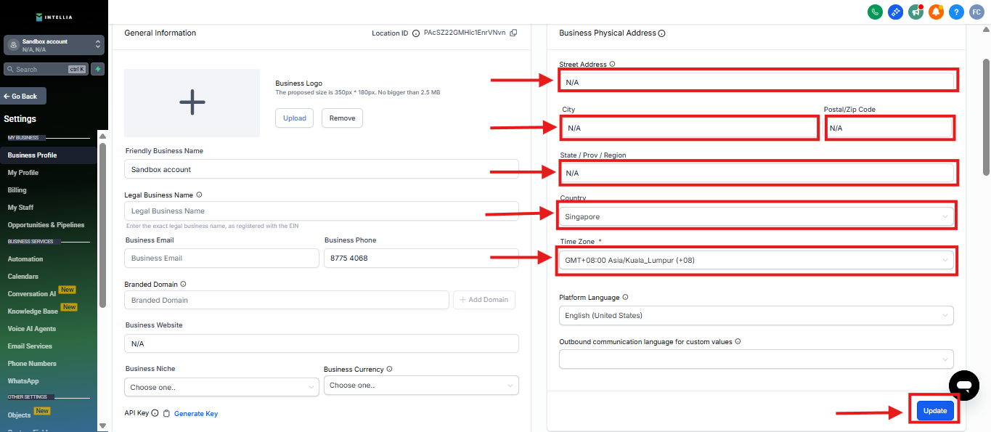Expand the Business Niche dropdown
Image resolution: width=991 pixels, height=432 pixels.
pyautogui.click(x=221, y=388)
